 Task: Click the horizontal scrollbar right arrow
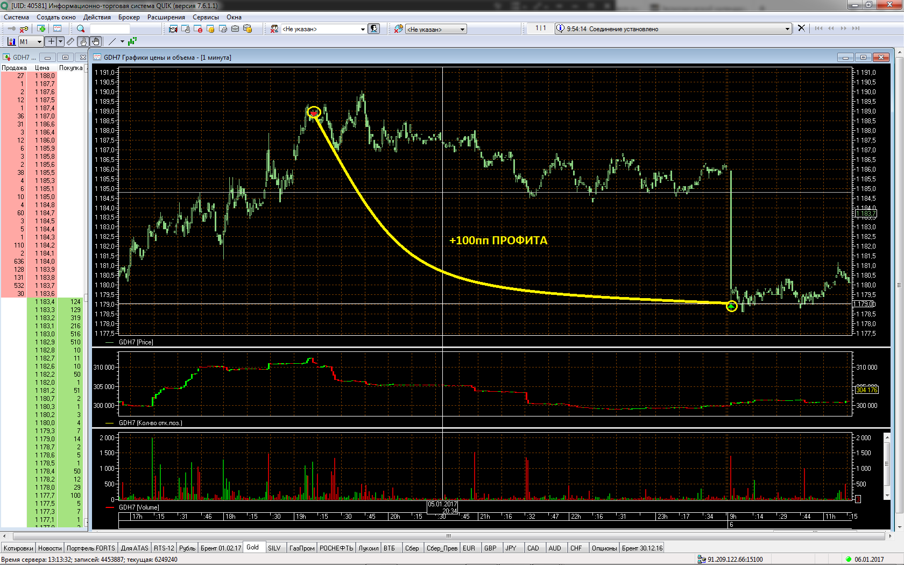(889, 536)
